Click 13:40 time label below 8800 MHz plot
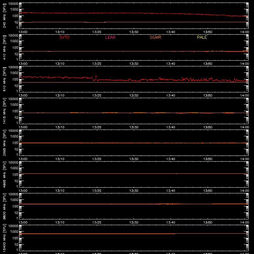Viewport: 254px width, 254px height. (171, 223)
